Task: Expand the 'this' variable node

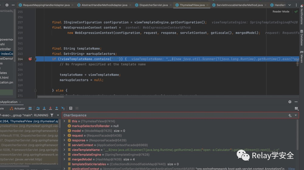Action: 64,121
